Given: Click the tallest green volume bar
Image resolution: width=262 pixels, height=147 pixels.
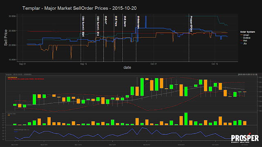Looking at the screenshot, I should click(186, 119).
